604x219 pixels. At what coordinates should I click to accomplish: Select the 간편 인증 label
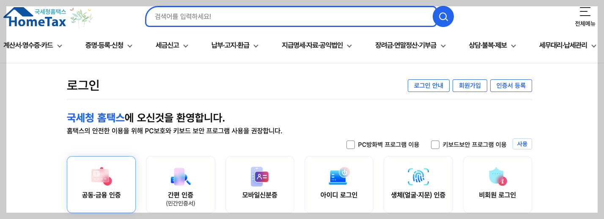pyautogui.click(x=181, y=195)
